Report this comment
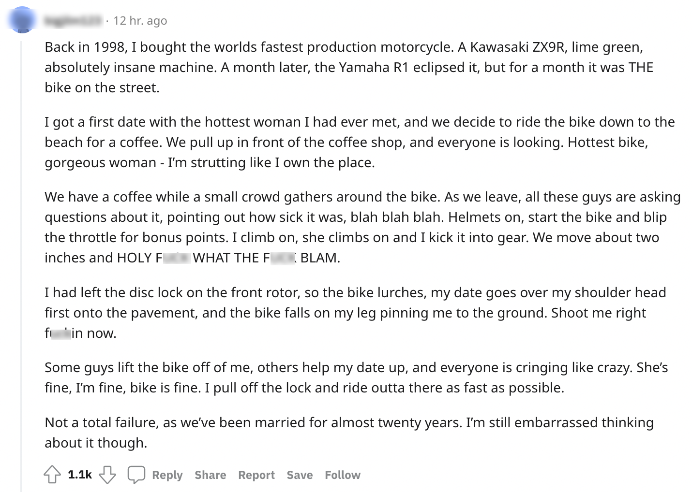692x492 pixels. pyautogui.click(x=256, y=475)
